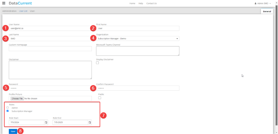Click into the Custom Homepage field
The height and width of the screenshot is (134, 278).
[50, 49]
